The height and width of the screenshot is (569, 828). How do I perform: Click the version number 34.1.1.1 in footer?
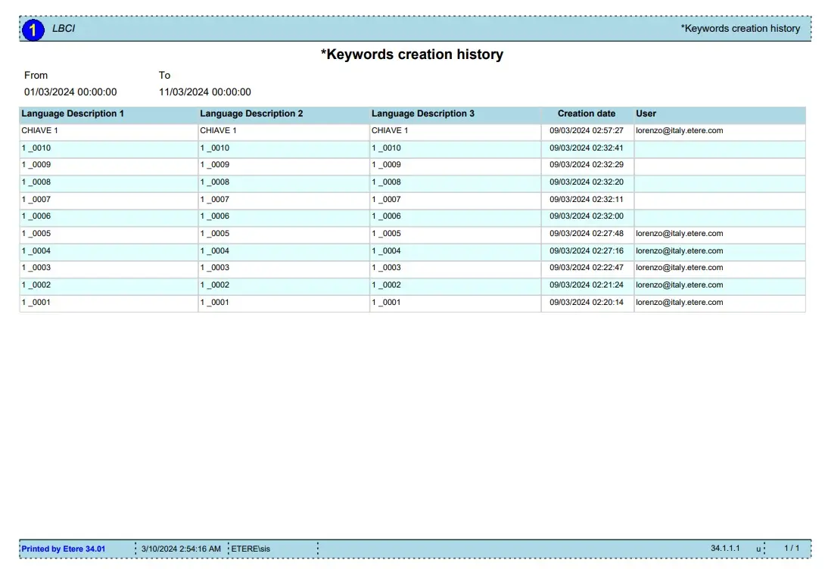pos(725,548)
